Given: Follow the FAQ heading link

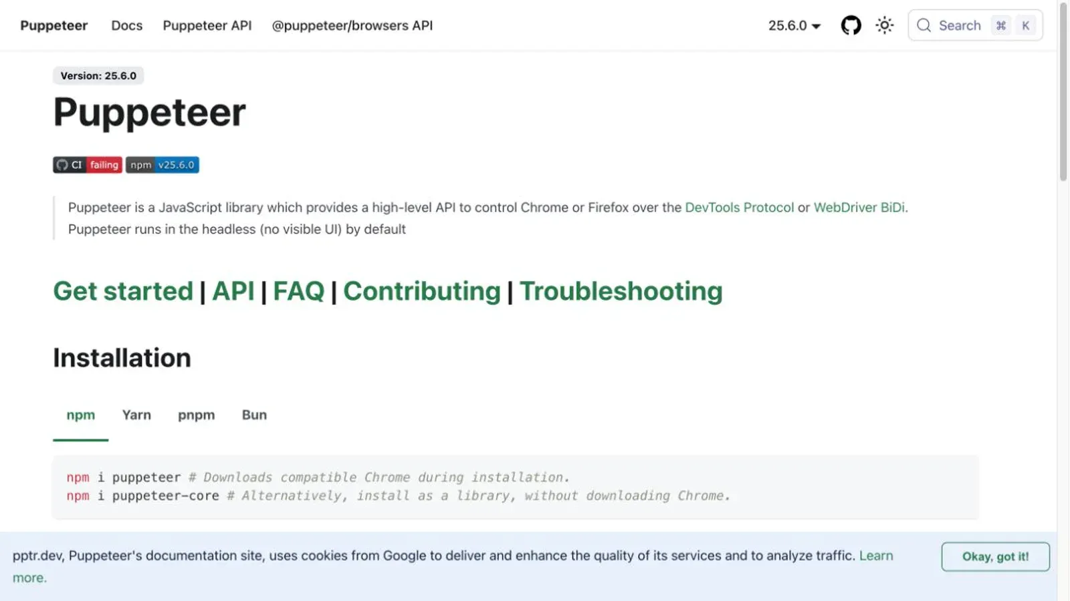Looking at the screenshot, I should click(299, 291).
